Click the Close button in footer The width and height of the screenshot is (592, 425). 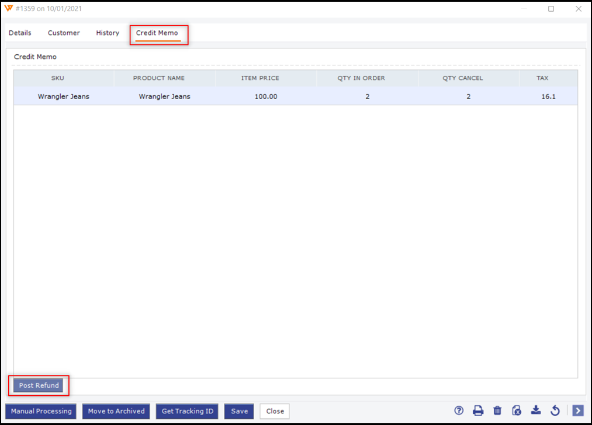[x=275, y=411]
